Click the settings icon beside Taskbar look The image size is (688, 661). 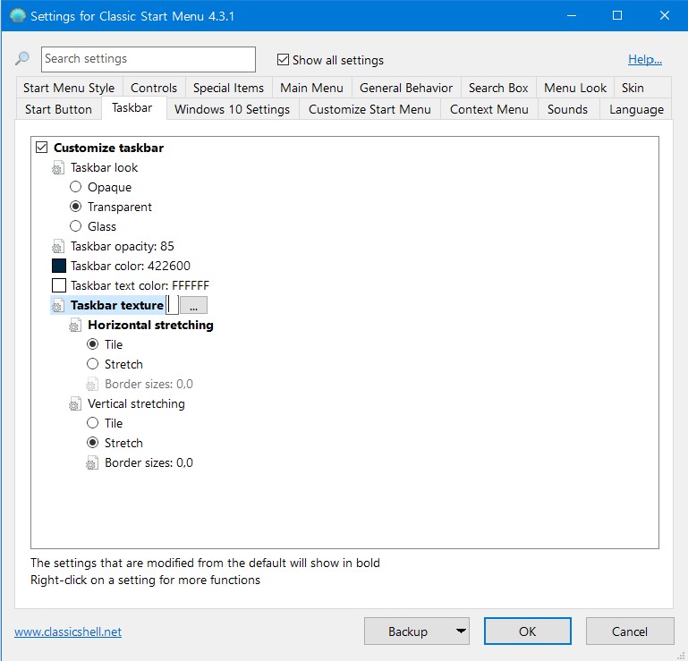[58, 167]
